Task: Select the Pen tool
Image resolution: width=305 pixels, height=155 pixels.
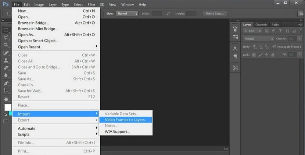Action: (x=6, y=83)
